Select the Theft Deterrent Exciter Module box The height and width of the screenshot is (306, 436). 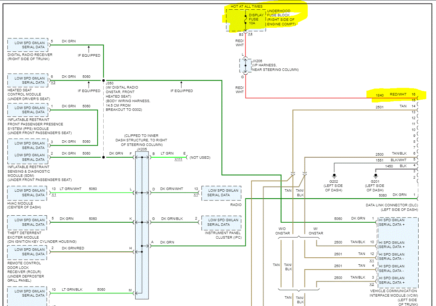tap(27, 222)
